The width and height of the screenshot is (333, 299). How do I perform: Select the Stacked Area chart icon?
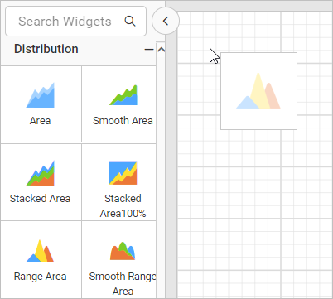click(x=41, y=173)
